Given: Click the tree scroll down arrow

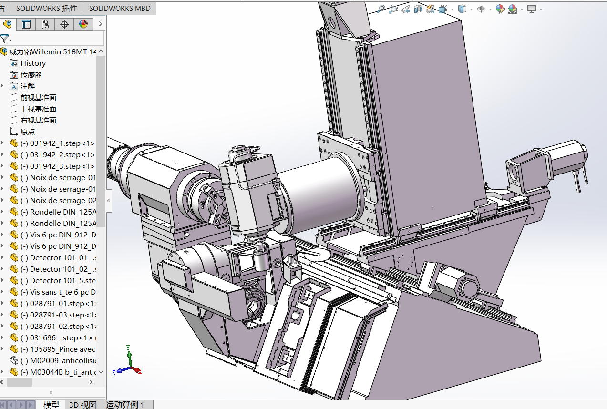Looking at the screenshot, I should 101,372.
